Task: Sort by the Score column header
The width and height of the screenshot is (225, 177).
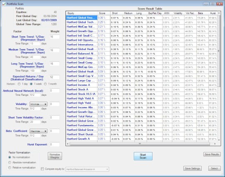Action: pyautogui.click(x=104, y=13)
